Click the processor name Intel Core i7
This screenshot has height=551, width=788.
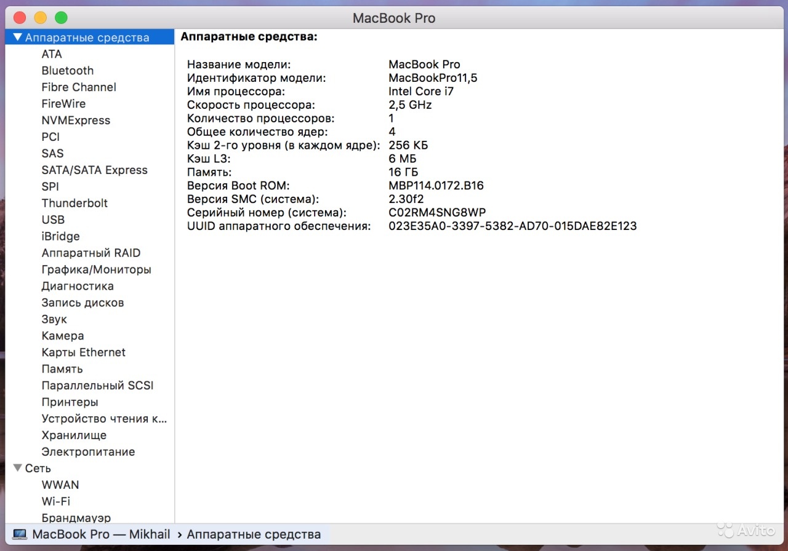[x=421, y=92]
